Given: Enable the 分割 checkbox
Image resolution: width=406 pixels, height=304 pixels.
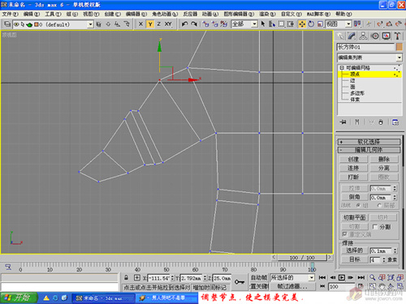Looking at the screenshot, I should pyautogui.click(x=375, y=227).
